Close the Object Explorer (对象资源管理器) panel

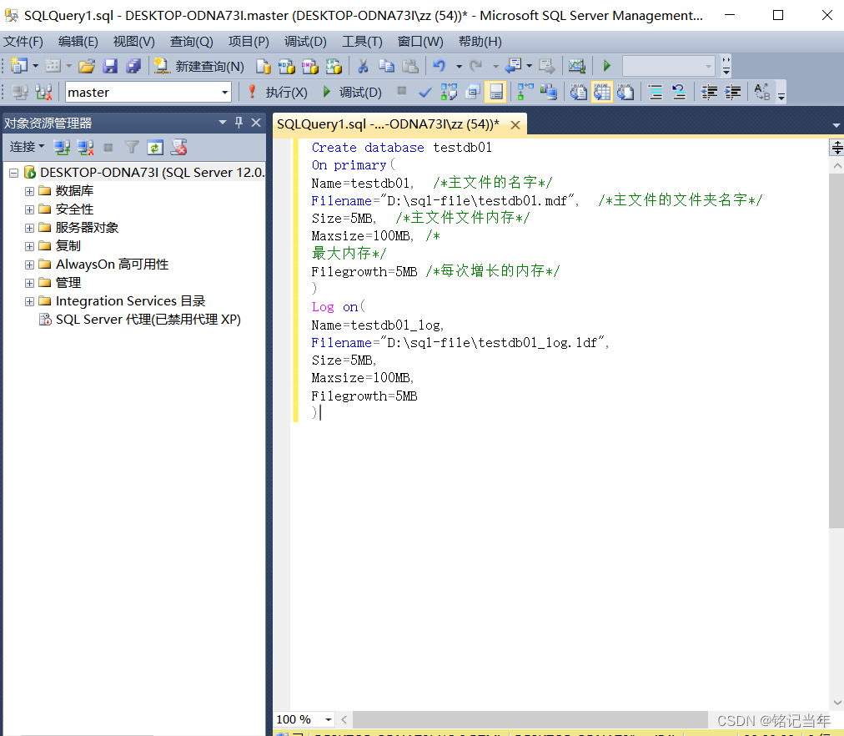click(x=256, y=123)
